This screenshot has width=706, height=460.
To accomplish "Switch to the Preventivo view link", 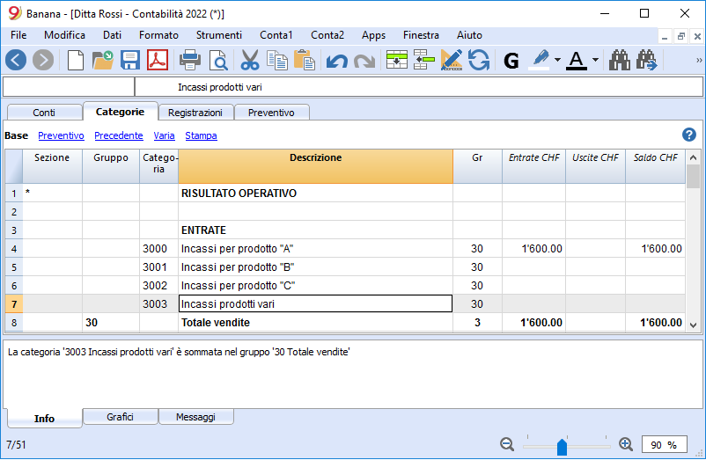I will [61, 135].
